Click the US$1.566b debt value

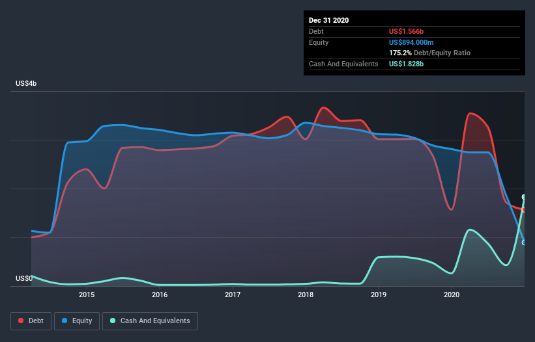coord(406,31)
